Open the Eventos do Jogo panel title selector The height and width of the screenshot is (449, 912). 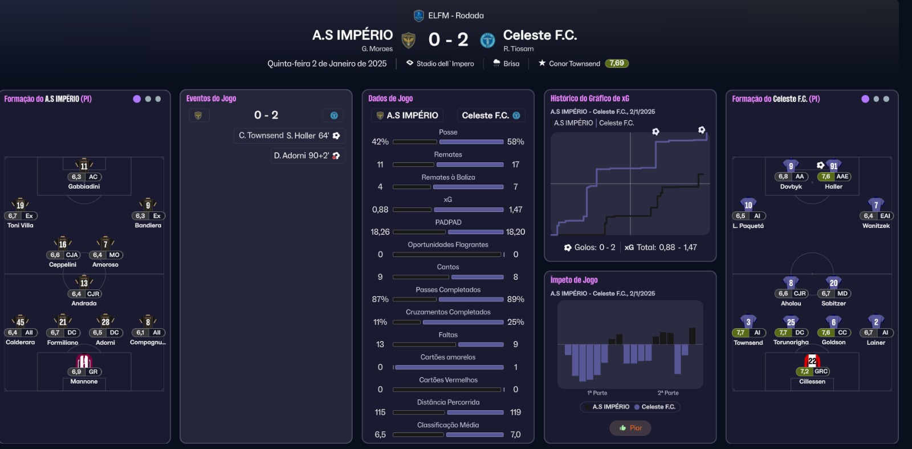click(211, 99)
